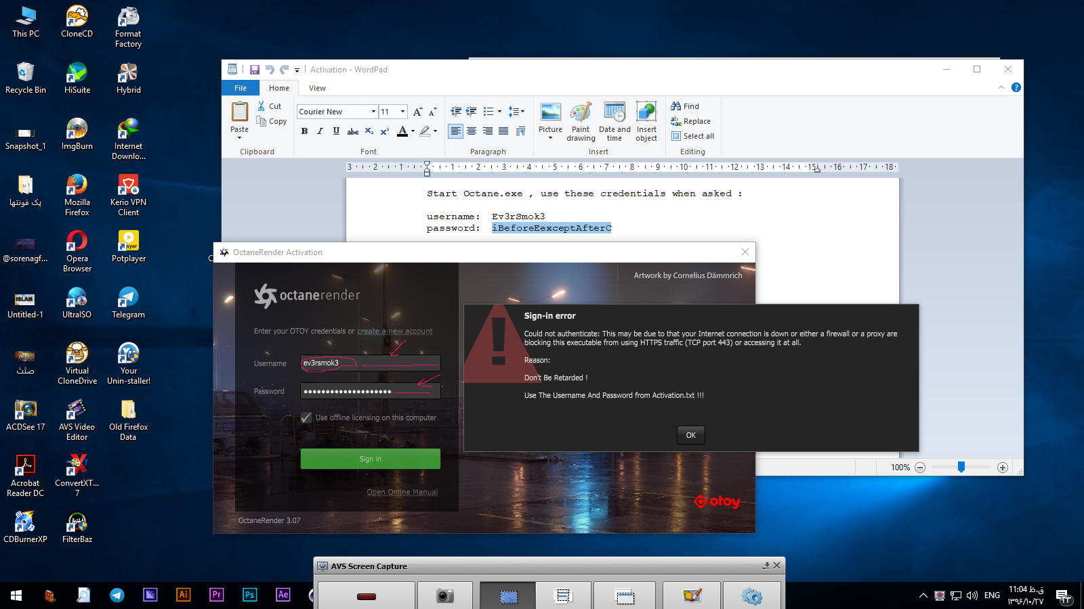Expand the Paste options arrow

click(239, 137)
